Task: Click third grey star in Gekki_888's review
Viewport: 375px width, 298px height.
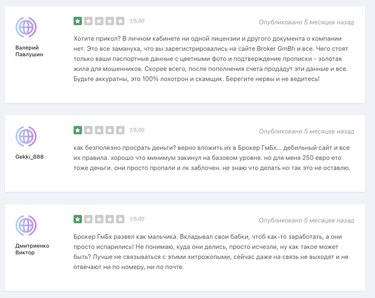Action: click(x=99, y=130)
